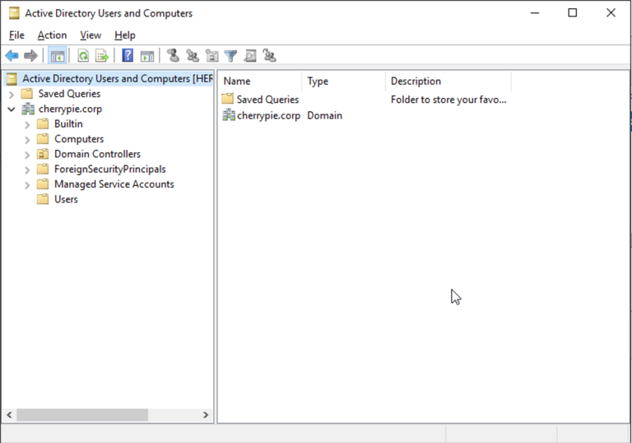
Task: Select Builtin in the tree
Action: (68, 124)
